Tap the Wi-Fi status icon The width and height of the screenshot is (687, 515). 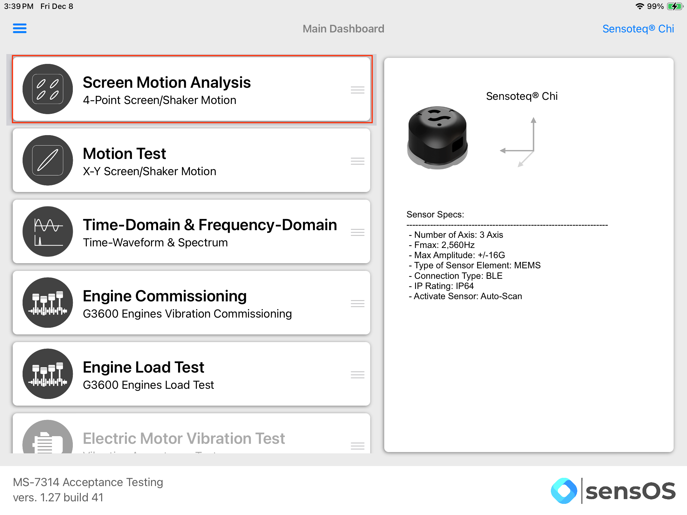pos(639,6)
